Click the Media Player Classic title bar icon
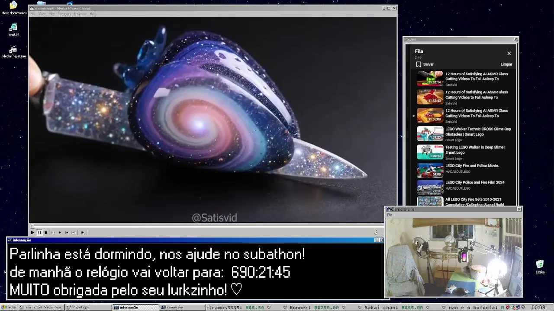 (32, 8)
